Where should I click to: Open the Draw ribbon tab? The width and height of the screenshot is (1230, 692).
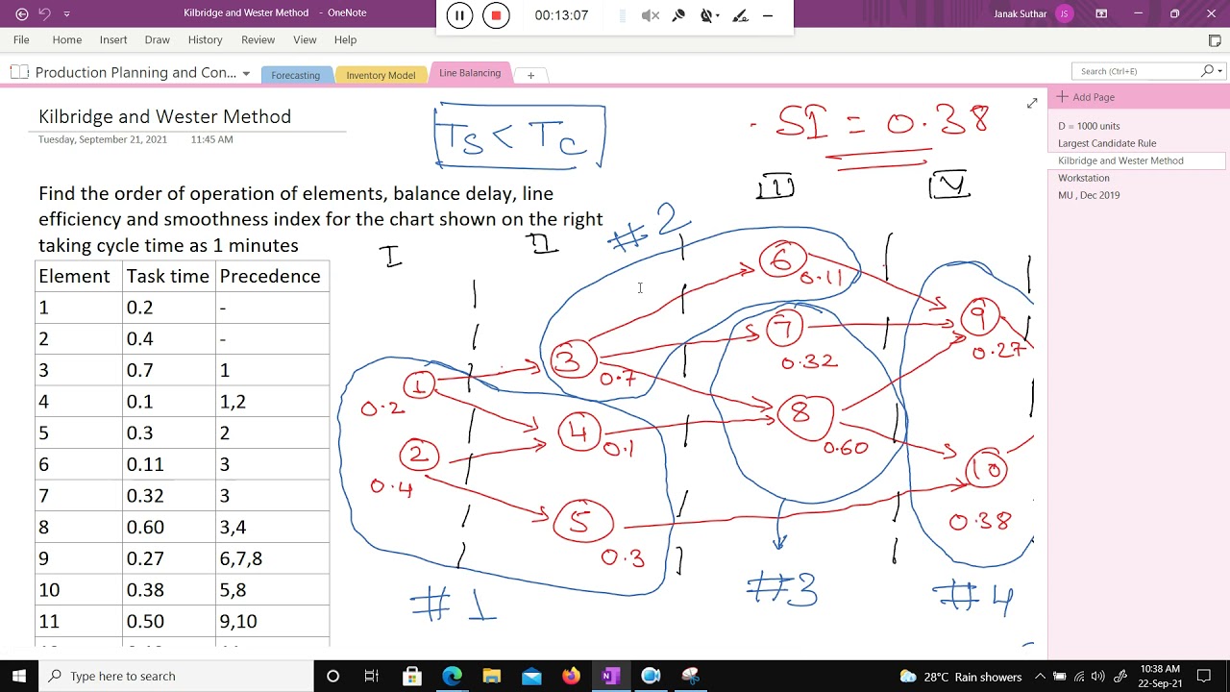(x=158, y=39)
